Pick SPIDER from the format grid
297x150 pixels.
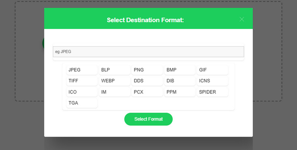(x=212, y=92)
